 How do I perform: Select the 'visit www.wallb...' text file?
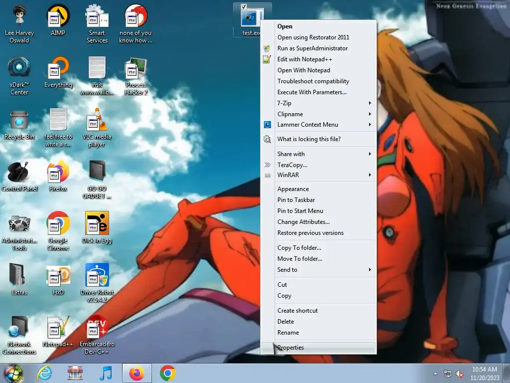click(97, 76)
